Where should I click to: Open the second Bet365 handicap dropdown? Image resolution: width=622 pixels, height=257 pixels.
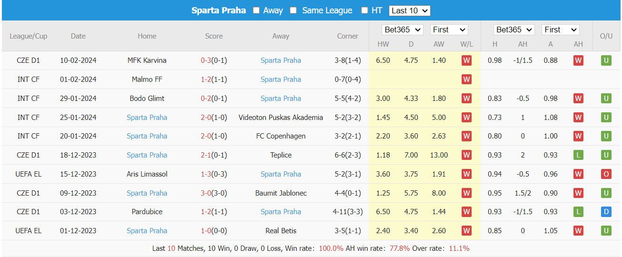point(514,30)
